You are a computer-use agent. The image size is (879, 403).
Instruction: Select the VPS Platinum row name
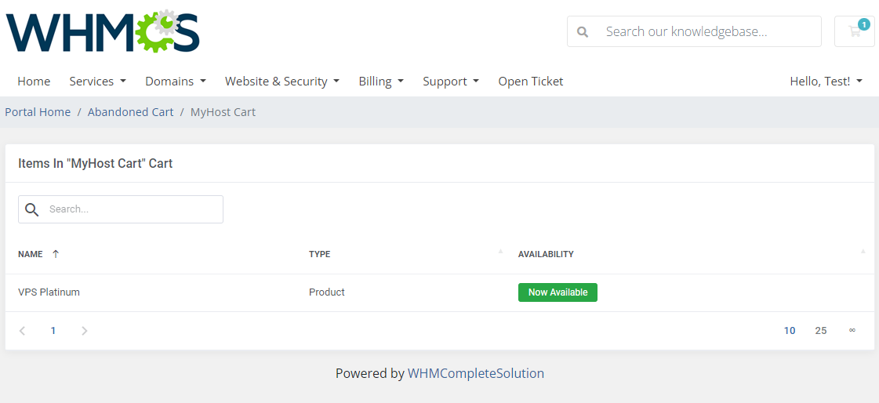point(49,292)
